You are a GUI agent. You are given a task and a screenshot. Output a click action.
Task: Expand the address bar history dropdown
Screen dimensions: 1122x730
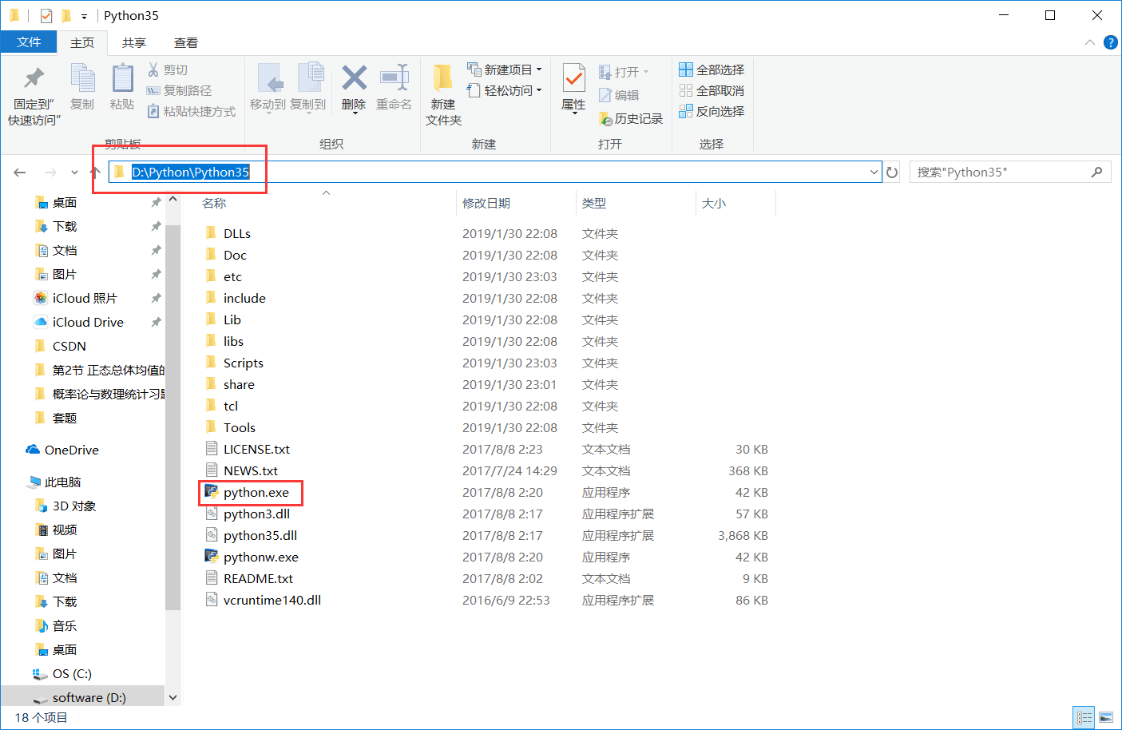[x=874, y=172]
